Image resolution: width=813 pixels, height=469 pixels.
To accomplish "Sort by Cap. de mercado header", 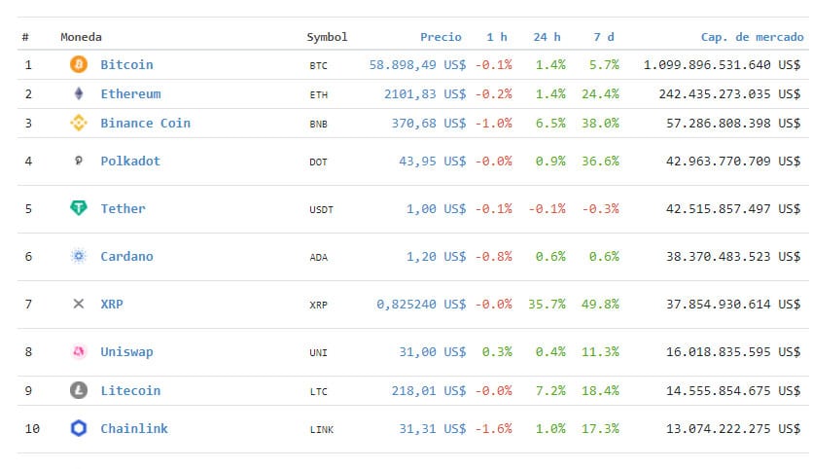I will click(x=753, y=37).
